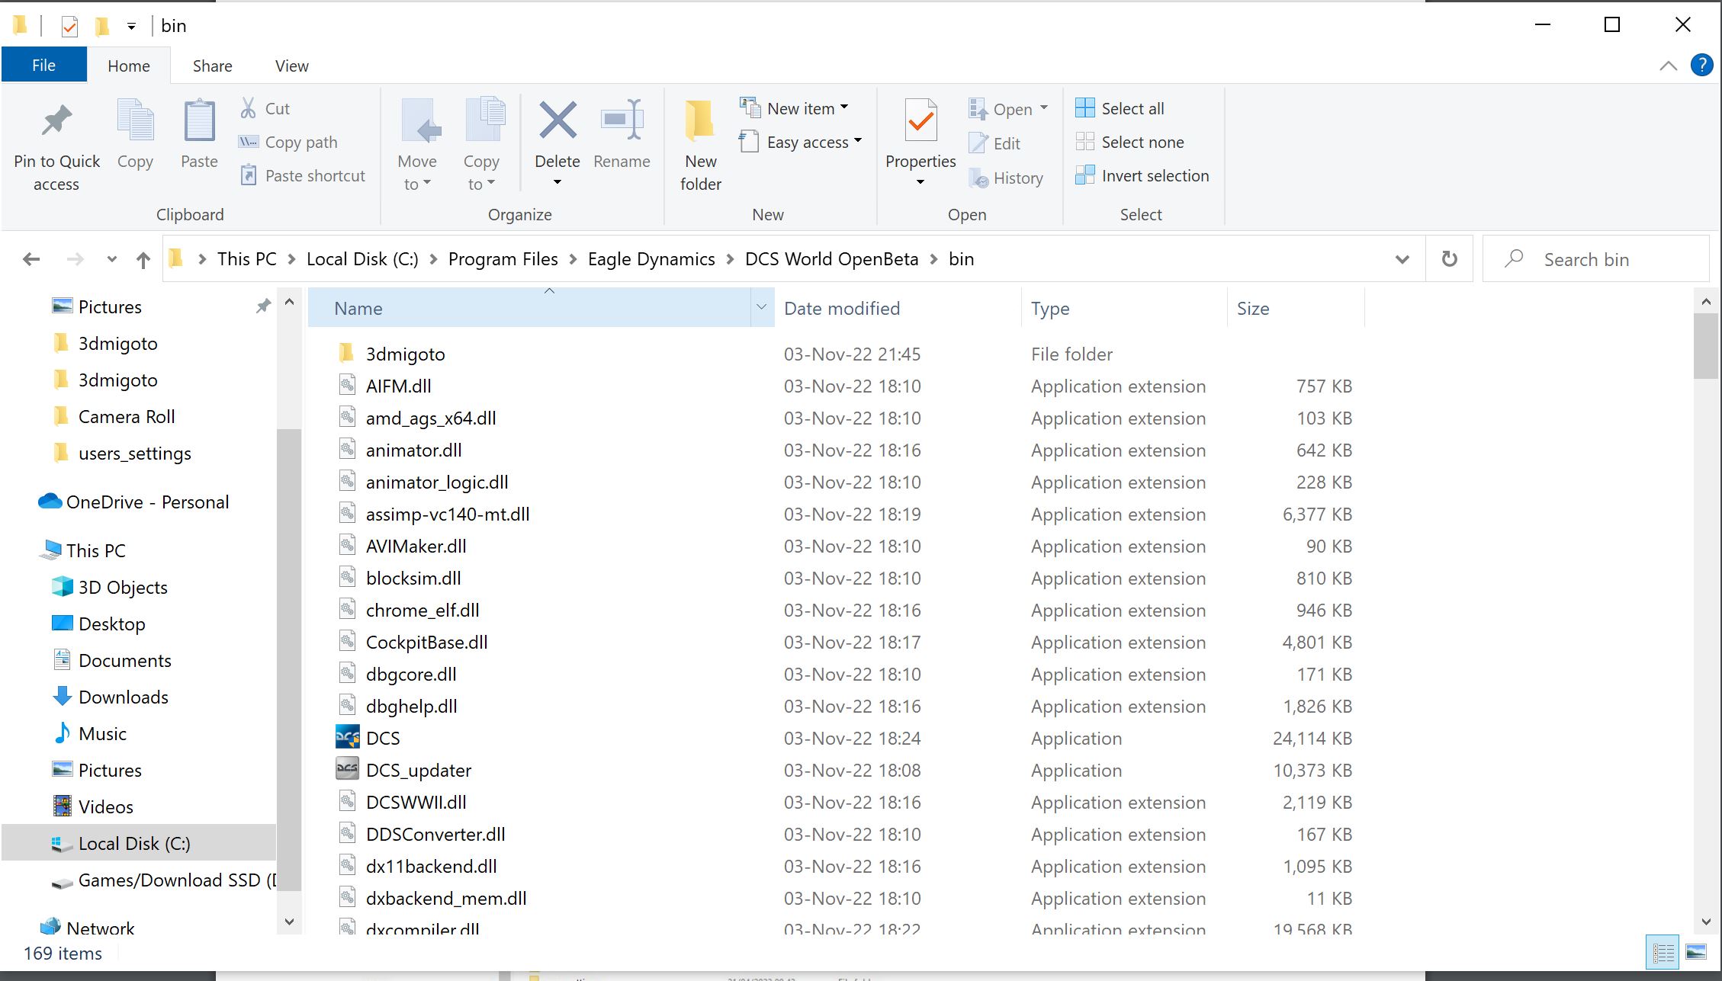Image resolution: width=1722 pixels, height=981 pixels.
Task: Click Properties icon in the quick access toolbar
Action: 69,26
